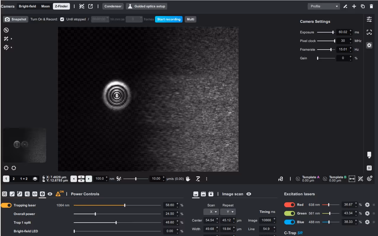
Task: Select the Moon camera tab
Action: click(x=45, y=6)
